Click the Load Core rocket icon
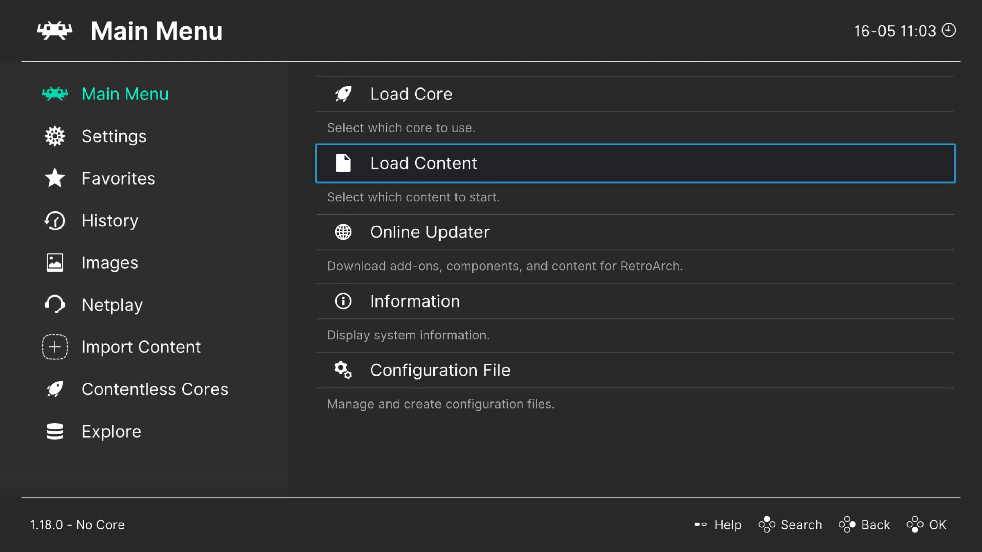The image size is (982, 552). click(x=343, y=94)
